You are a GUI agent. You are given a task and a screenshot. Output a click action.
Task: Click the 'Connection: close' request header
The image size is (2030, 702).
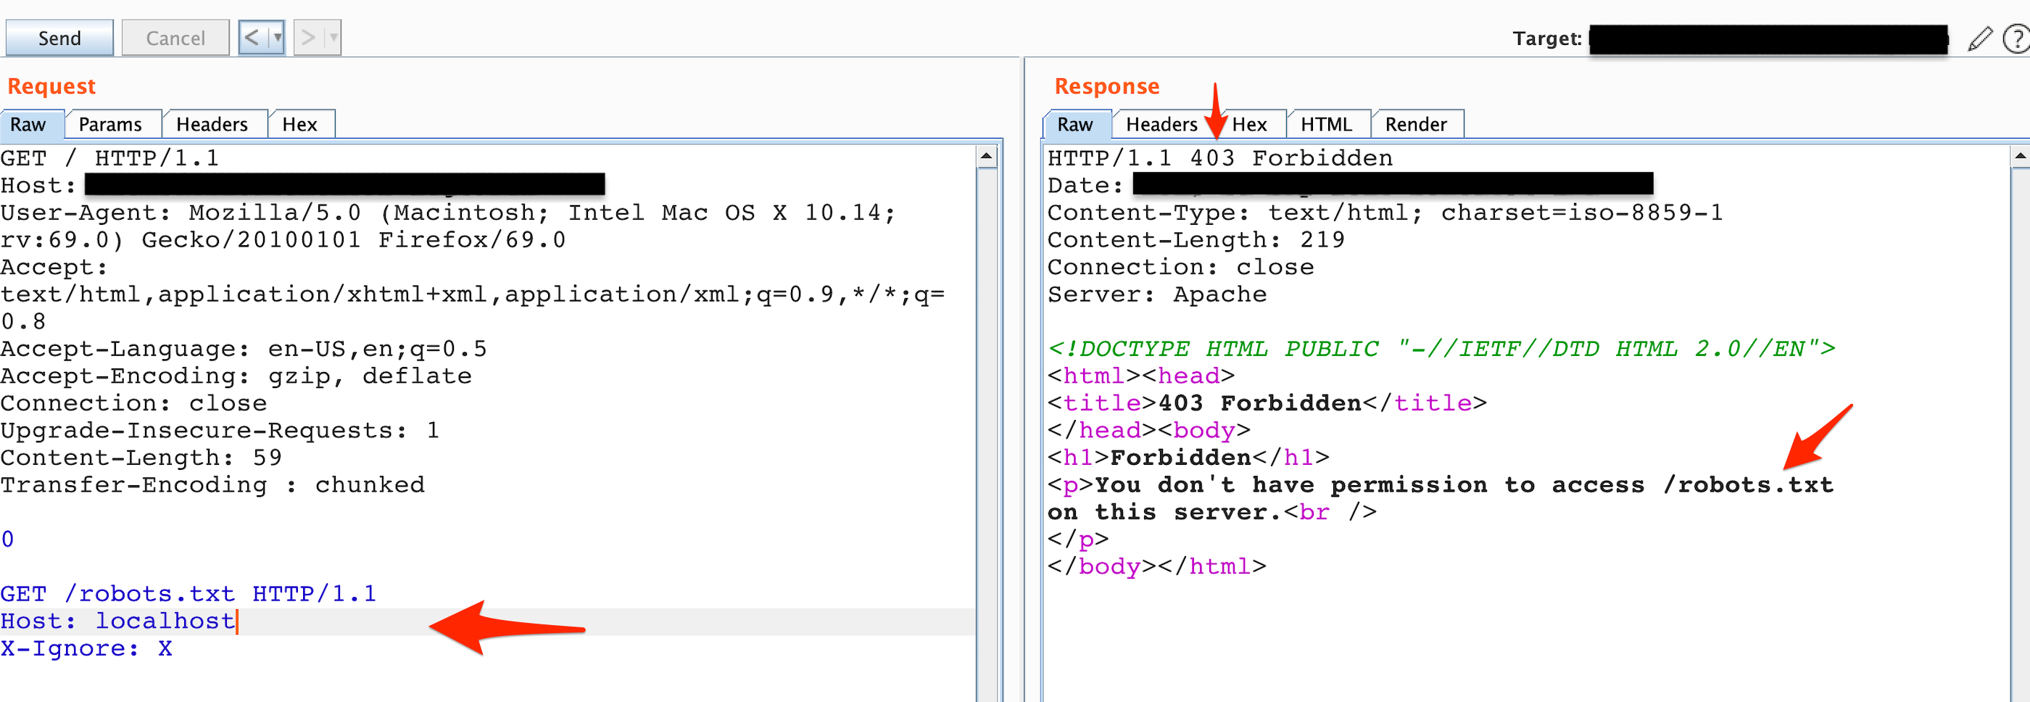pos(134,403)
